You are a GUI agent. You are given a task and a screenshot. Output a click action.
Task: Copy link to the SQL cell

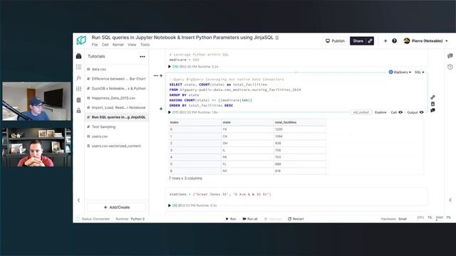(432, 97)
